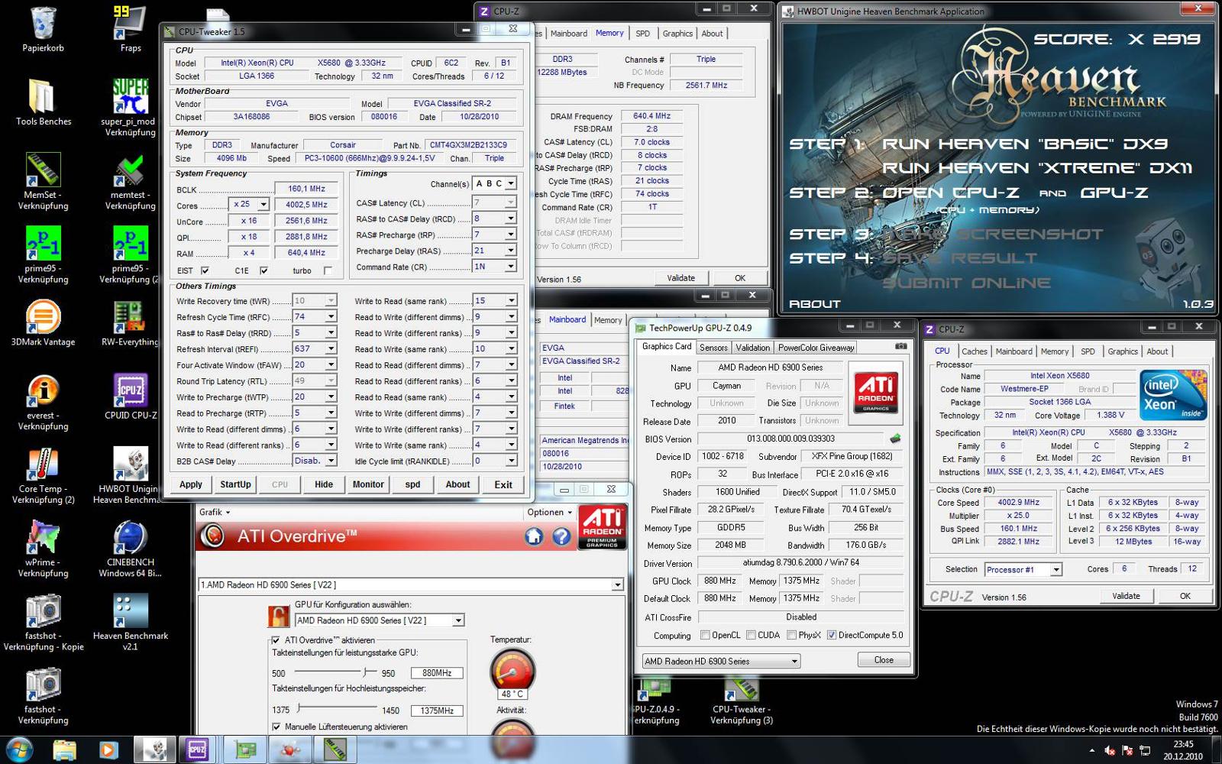Toggle Manuelle Lüftersteuerung aktivieren checkbox
This screenshot has width=1222, height=764.
pos(276,727)
